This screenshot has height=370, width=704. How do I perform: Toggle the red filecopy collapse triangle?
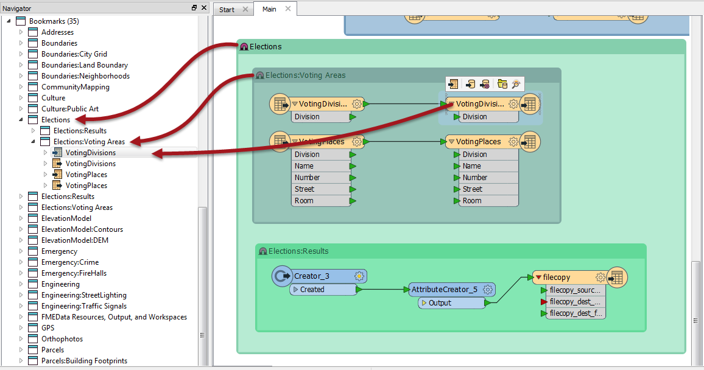coord(538,277)
